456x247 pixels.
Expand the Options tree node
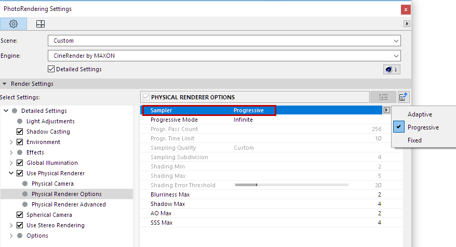click(11, 236)
